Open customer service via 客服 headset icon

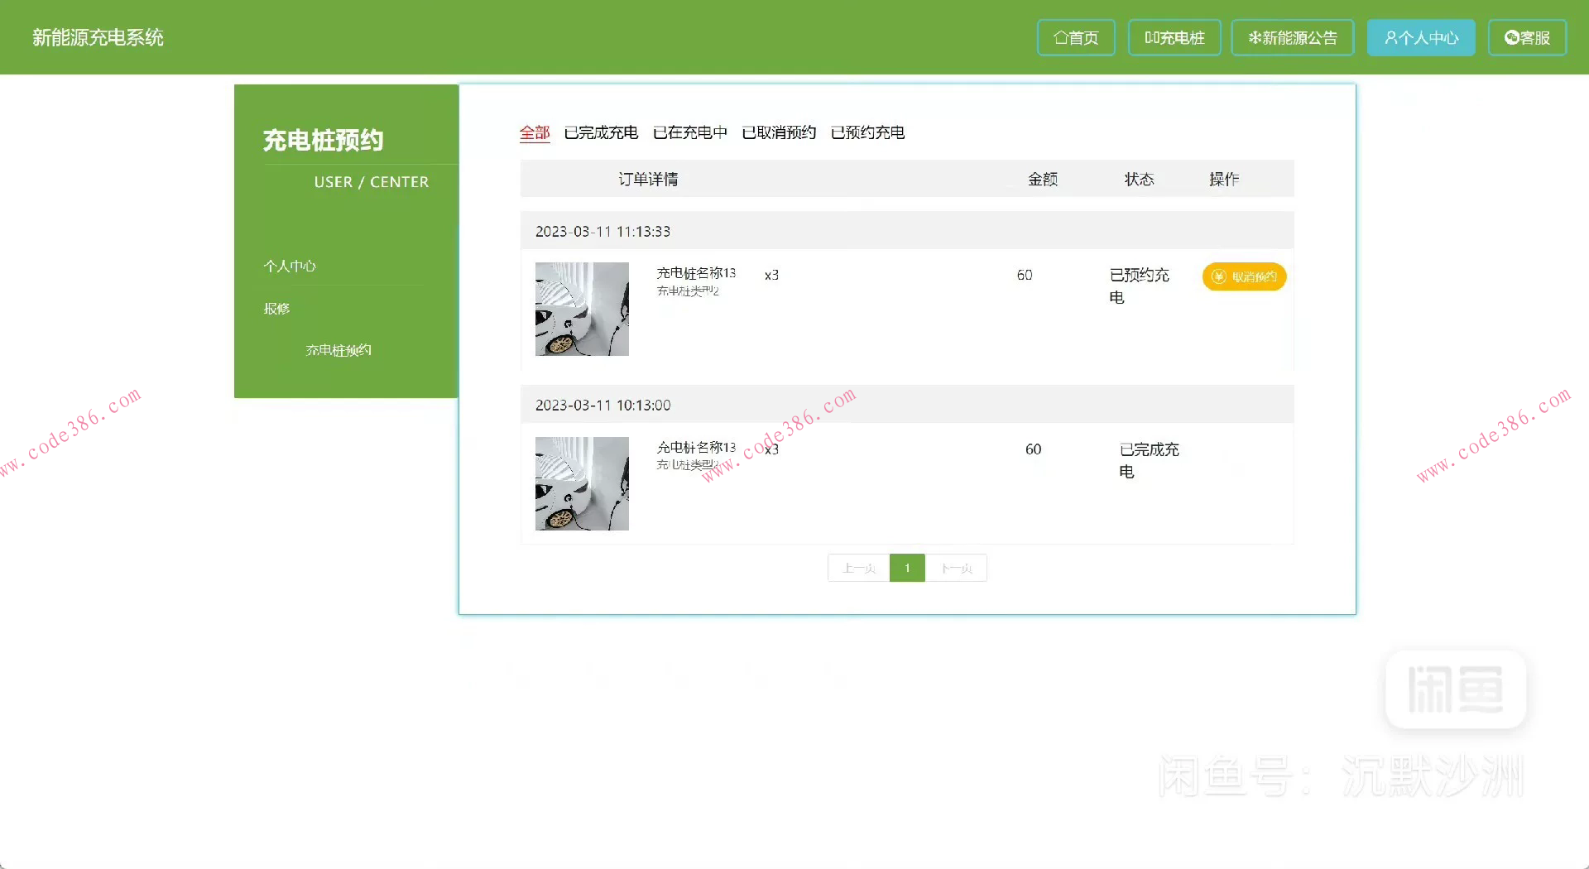click(1511, 37)
